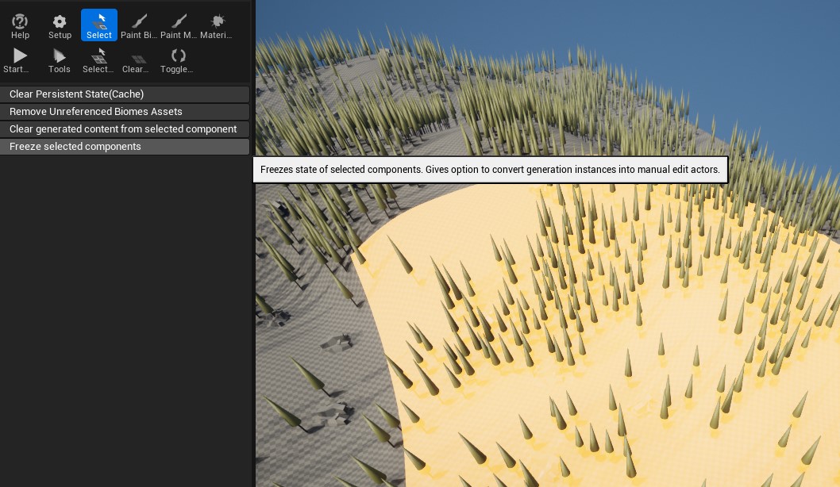Choose Clear Persistent State(Cache)
The width and height of the screenshot is (840, 487).
pyautogui.click(x=125, y=94)
